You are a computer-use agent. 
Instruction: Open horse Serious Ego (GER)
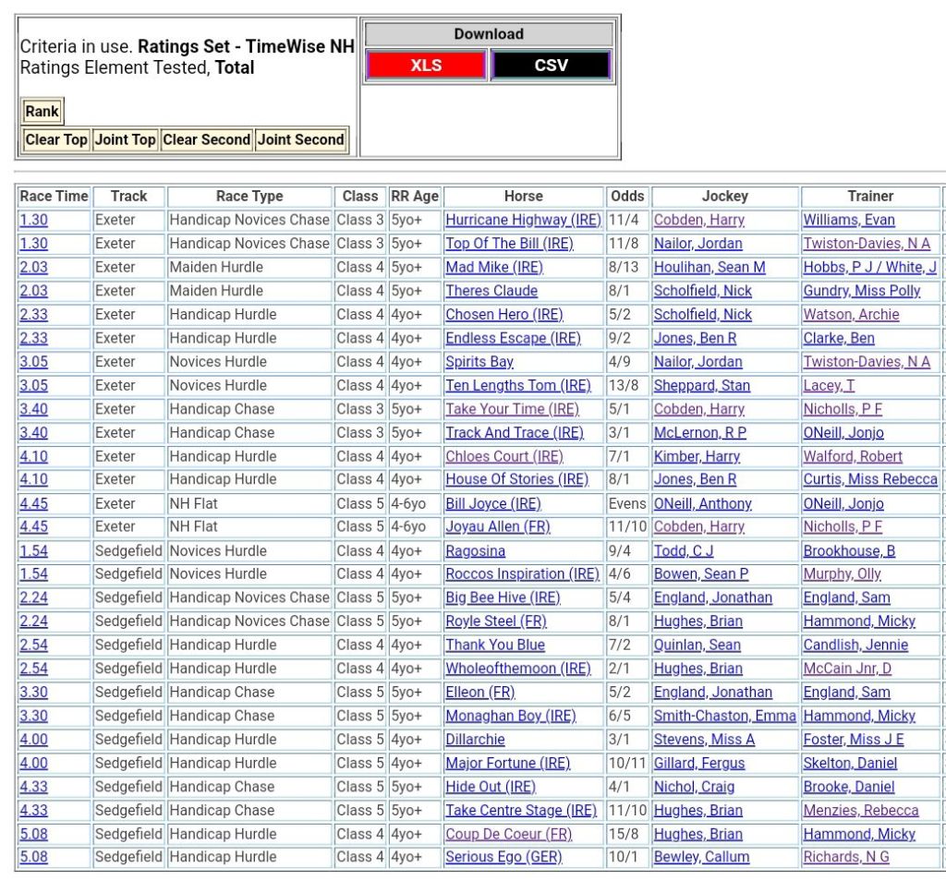503,857
